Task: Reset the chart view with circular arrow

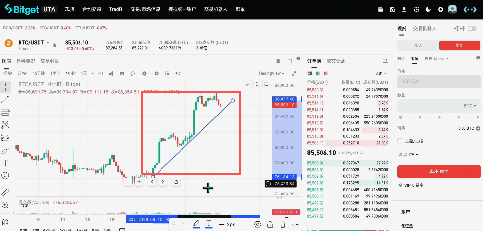Action: tap(176, 182)
